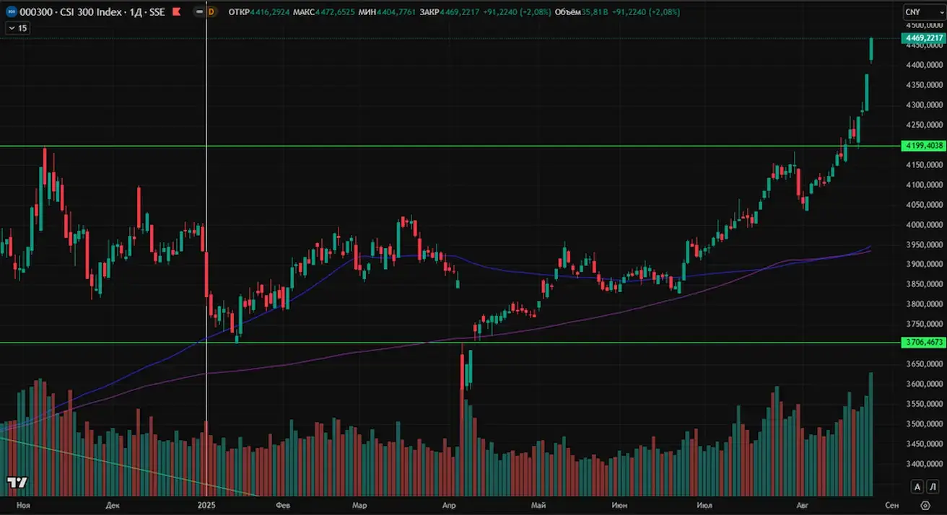The height and width of the screenshot is (515, 947).
Task: Click the Объём volume value 35,81 B
Action: coord(595,12)
